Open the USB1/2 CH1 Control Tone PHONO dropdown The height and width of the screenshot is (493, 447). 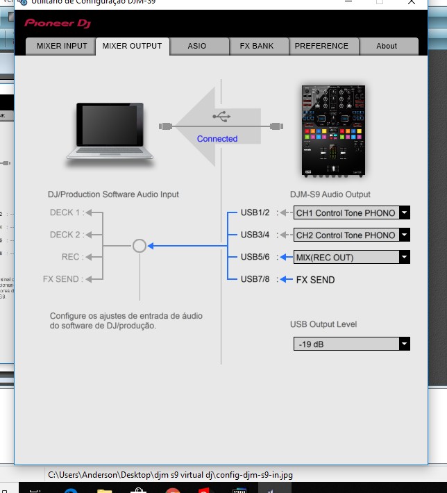point(352,213)
